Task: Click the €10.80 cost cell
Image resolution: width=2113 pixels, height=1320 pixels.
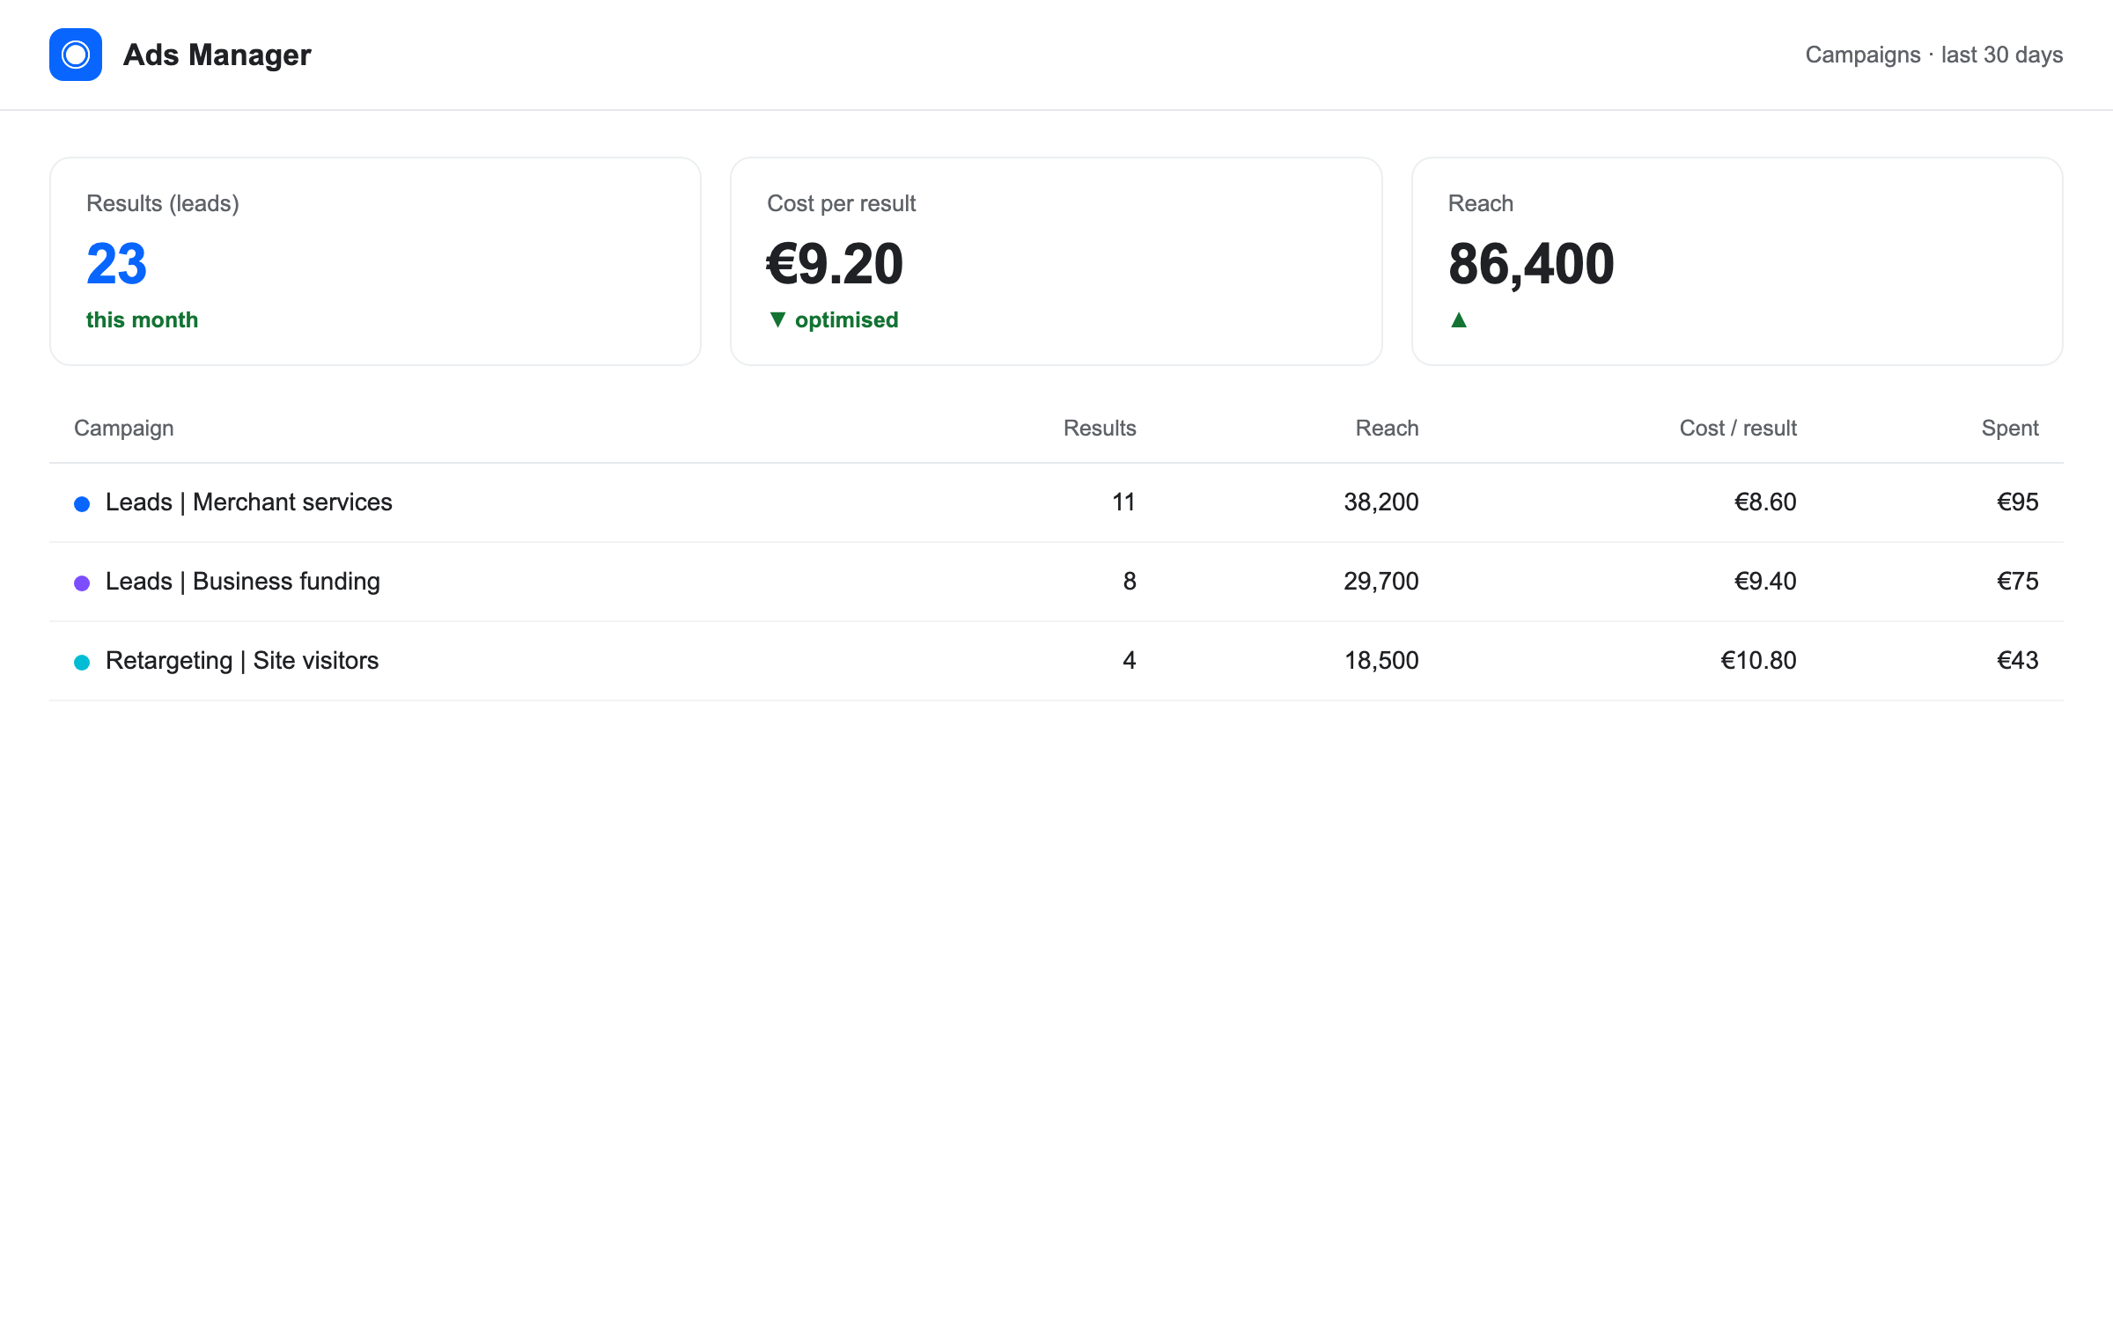Action: tap(1758, 660)
